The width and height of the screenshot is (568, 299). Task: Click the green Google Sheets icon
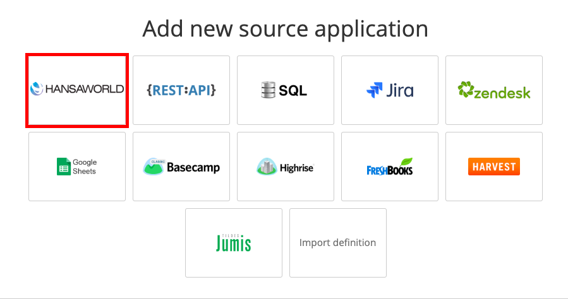click(x=63, y=167)
